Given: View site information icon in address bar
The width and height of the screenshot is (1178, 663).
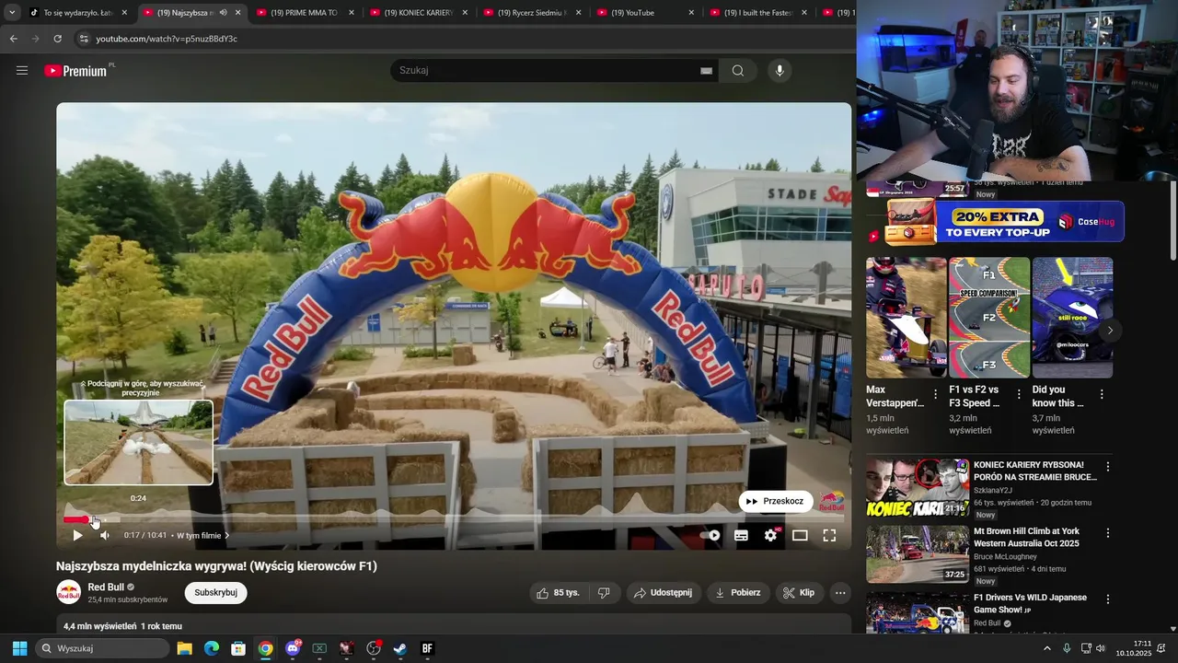Looking at the screenshot, I should pos(84,39).
